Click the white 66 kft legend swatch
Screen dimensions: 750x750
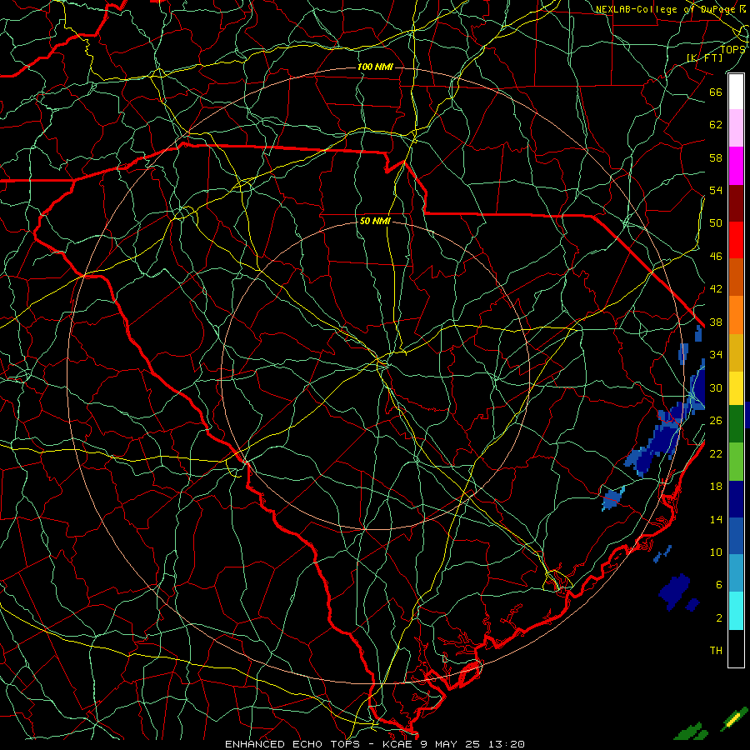pos(736,92)
